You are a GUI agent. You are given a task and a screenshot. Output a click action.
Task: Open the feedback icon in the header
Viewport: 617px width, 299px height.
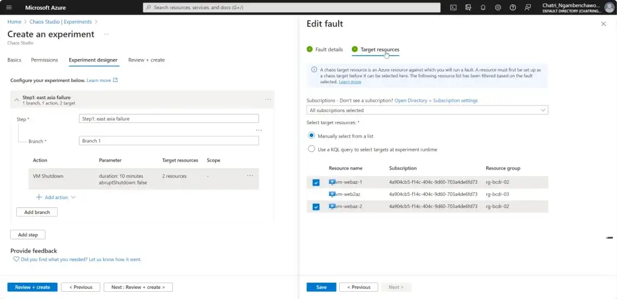pos(528,7)
